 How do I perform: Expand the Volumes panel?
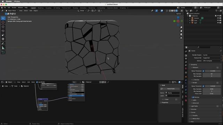(x=194, y=109)
